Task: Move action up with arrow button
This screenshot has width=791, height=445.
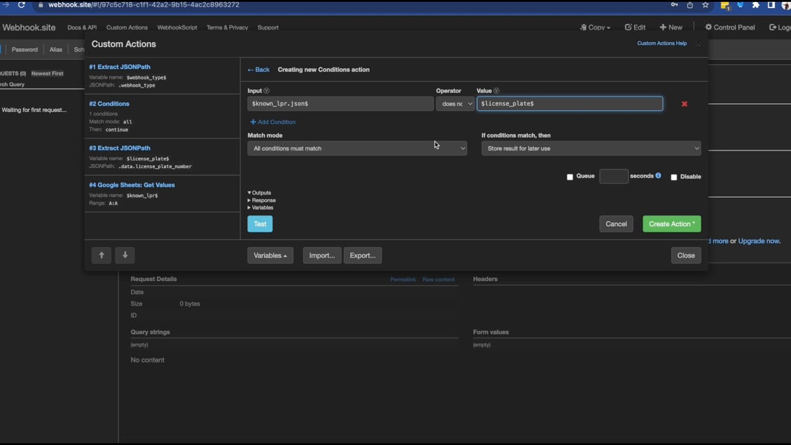Action: point(101,255)
